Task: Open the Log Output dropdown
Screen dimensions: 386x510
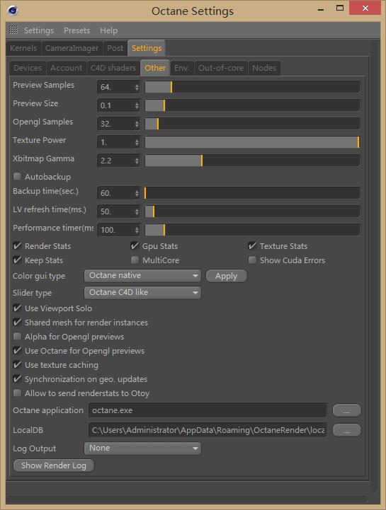Action: (x=142, y=448)
